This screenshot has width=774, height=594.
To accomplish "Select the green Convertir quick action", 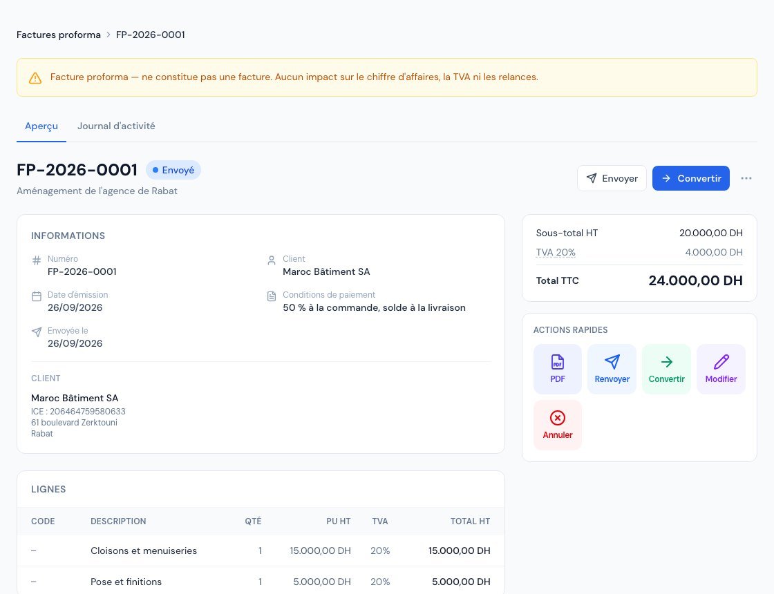I will (666, 369).
